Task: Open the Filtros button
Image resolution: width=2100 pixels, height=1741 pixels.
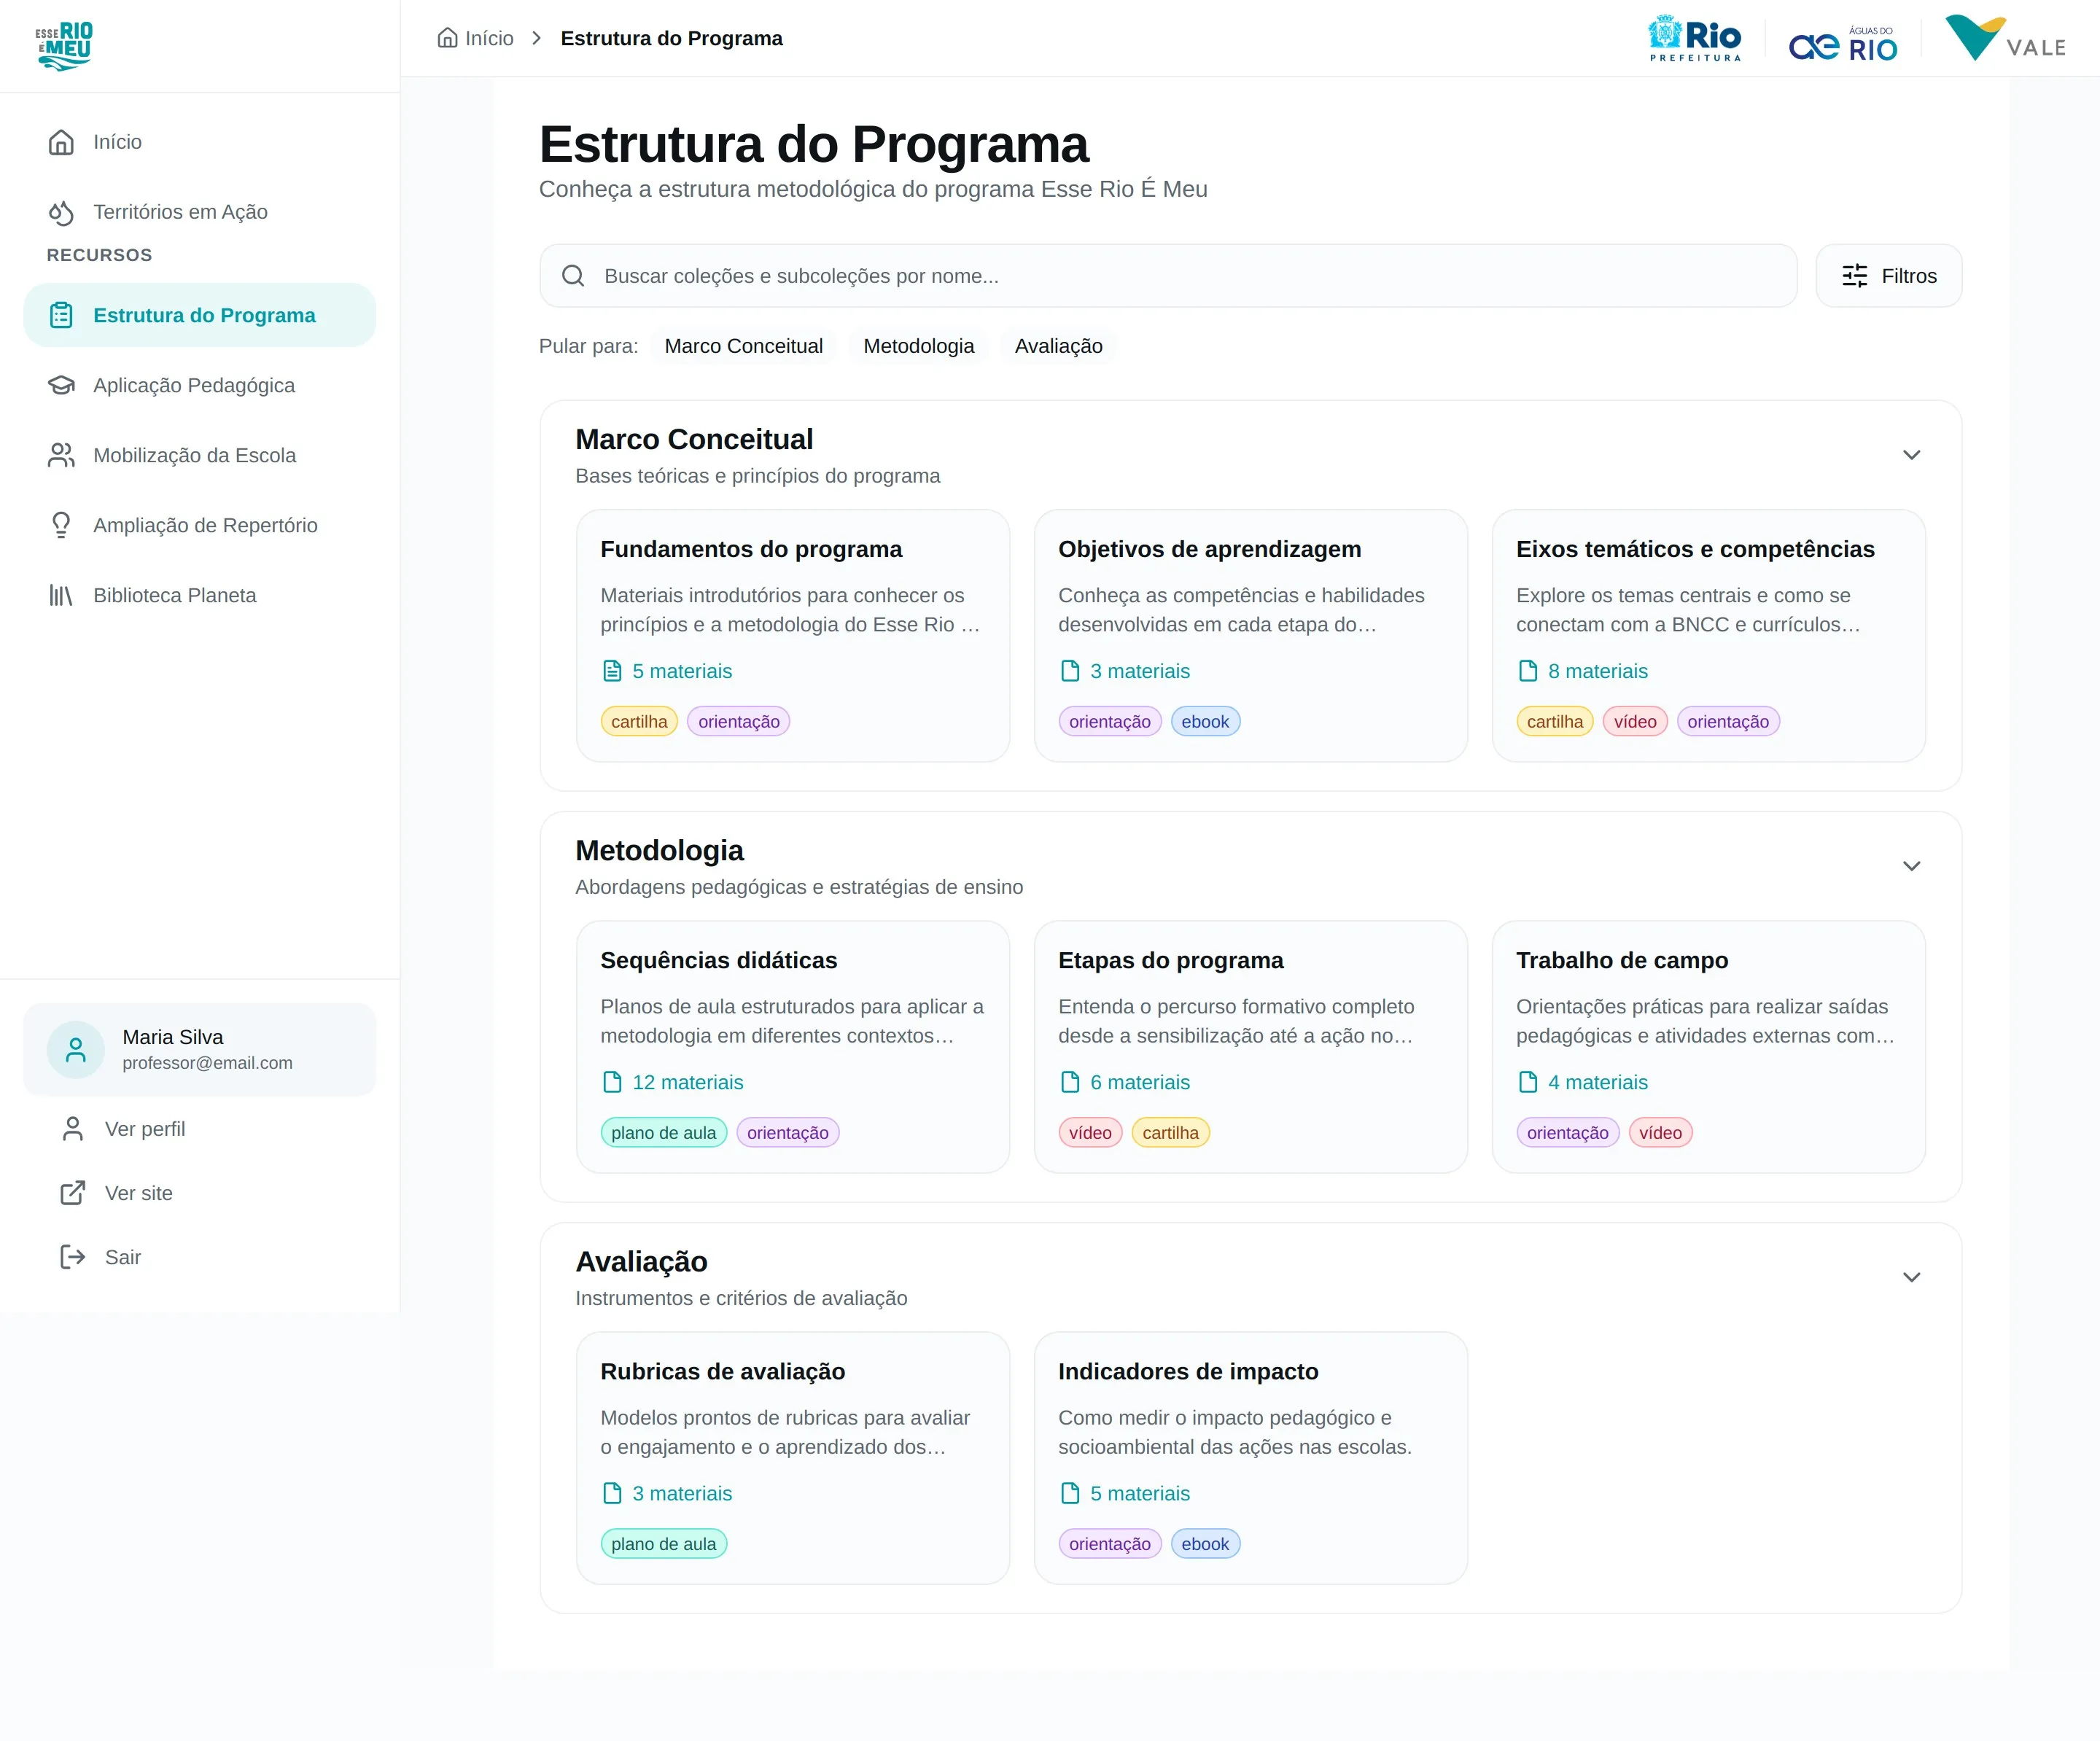Action: 1888,276
